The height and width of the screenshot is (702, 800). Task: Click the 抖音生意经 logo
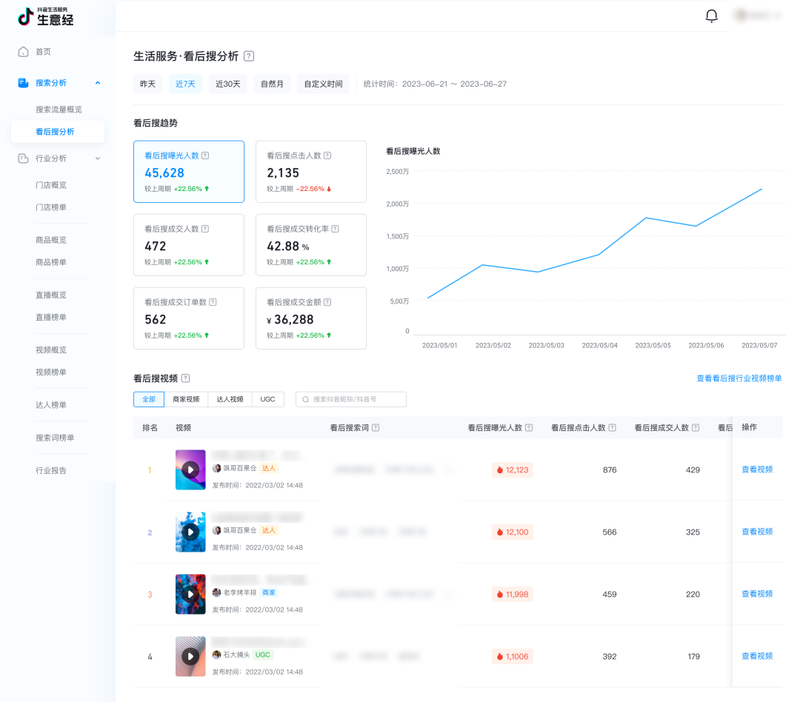click(46, 16)
